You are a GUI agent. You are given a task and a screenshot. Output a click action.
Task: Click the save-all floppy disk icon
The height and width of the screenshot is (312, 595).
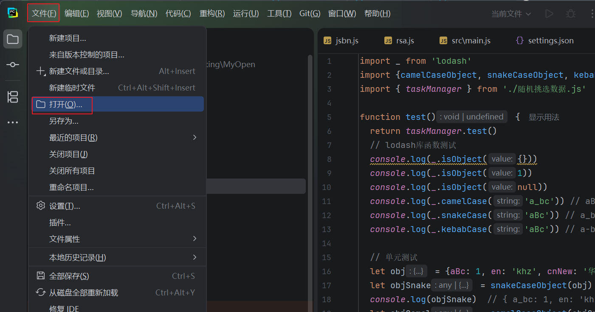coord(41,276)
